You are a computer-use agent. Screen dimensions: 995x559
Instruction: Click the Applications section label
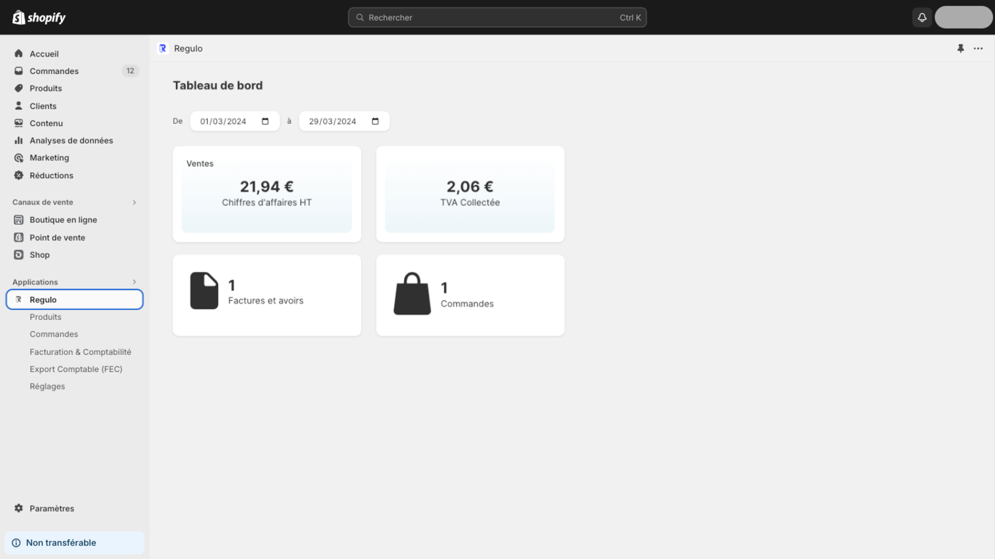(35, 282)
